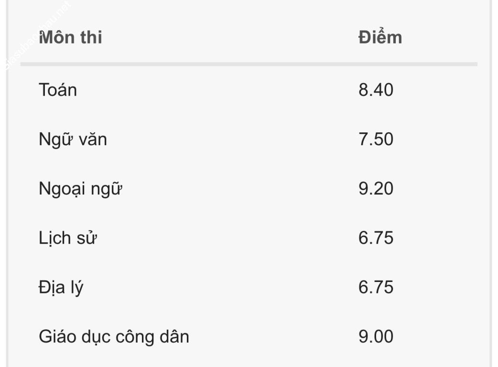
Task: Select the Ngữ văn score 7.50
Action: (x=376, y=139)
